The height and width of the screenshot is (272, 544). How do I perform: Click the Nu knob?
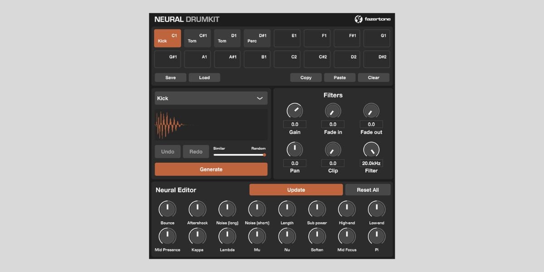pyautogui.click(x=287, y=236)
